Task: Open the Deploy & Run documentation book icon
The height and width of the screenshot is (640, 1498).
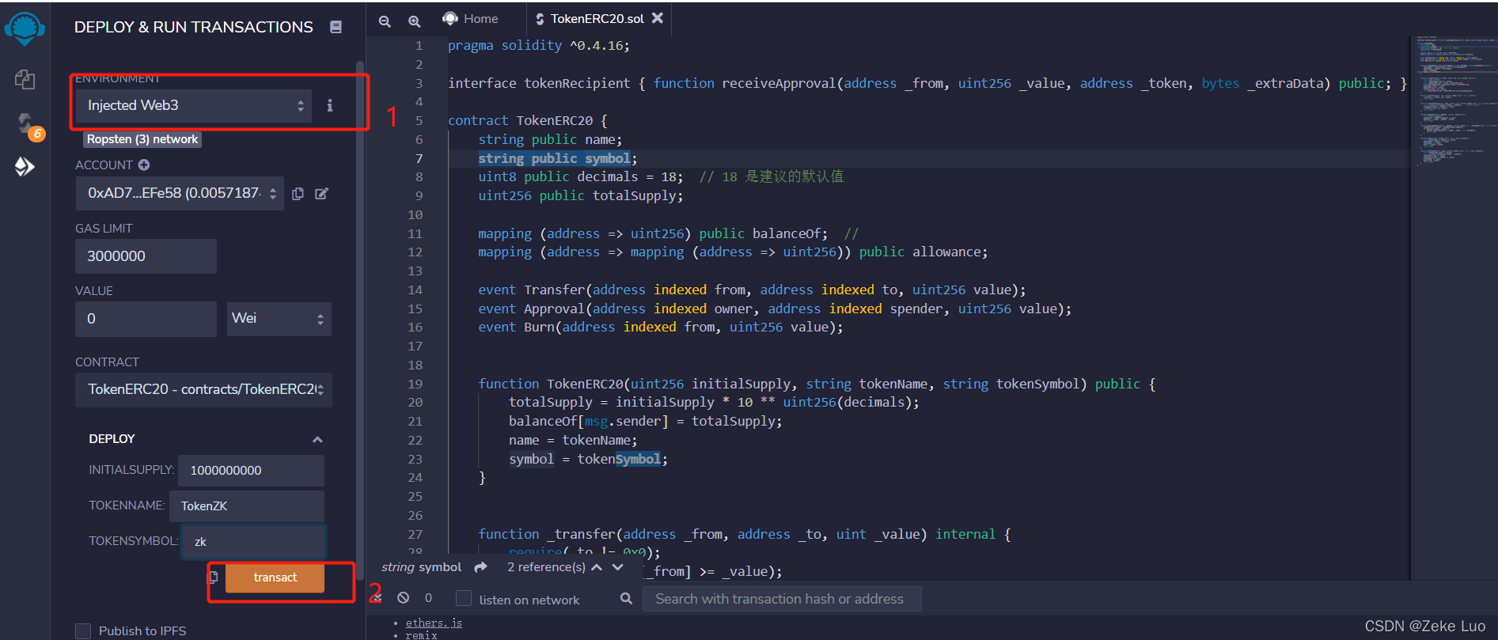Action: pos(336,27)
